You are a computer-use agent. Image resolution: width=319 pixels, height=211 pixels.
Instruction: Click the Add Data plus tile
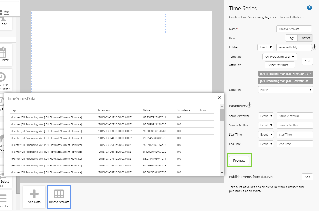(x=34, y=196)
